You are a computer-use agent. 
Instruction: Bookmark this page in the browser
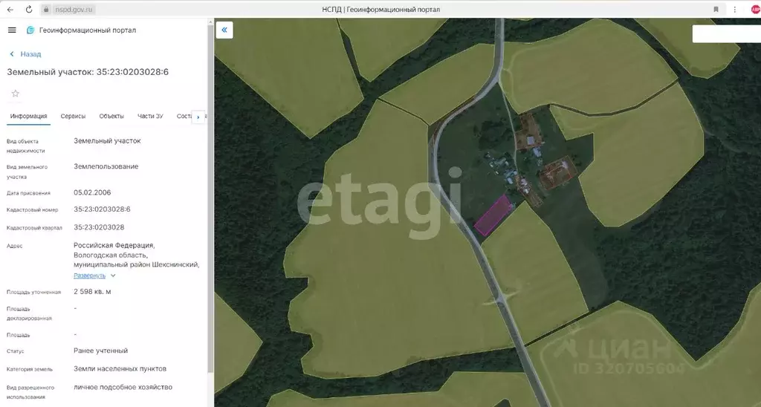point(716,10)
